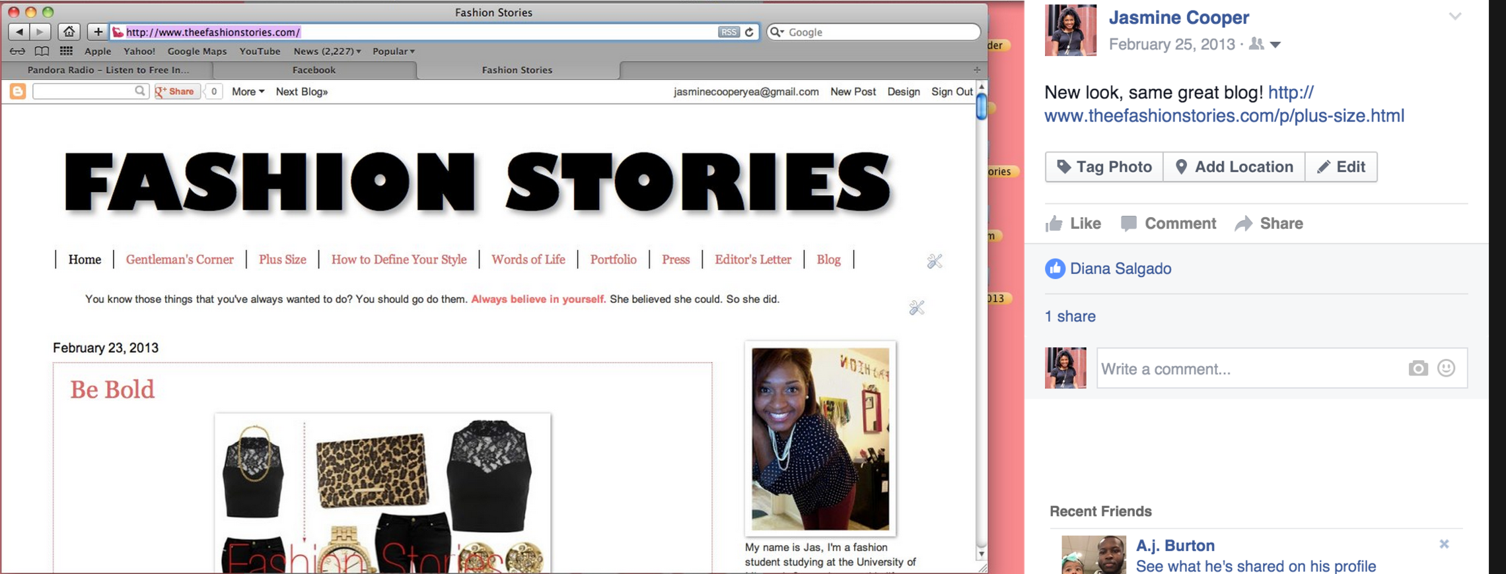Viewport: 1506px width, 574px height.
Task: Click the Google search magnifier icon
Action: [x=777, y=32]
